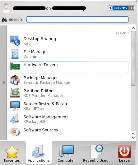Viewport: 138px width, 165px height.
Task: Click the Partition Editor hard disk icon
Action: point(15,93)
